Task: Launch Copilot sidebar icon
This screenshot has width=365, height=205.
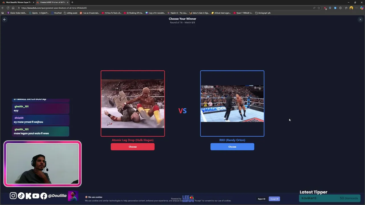Action: [x=362, y=8]
